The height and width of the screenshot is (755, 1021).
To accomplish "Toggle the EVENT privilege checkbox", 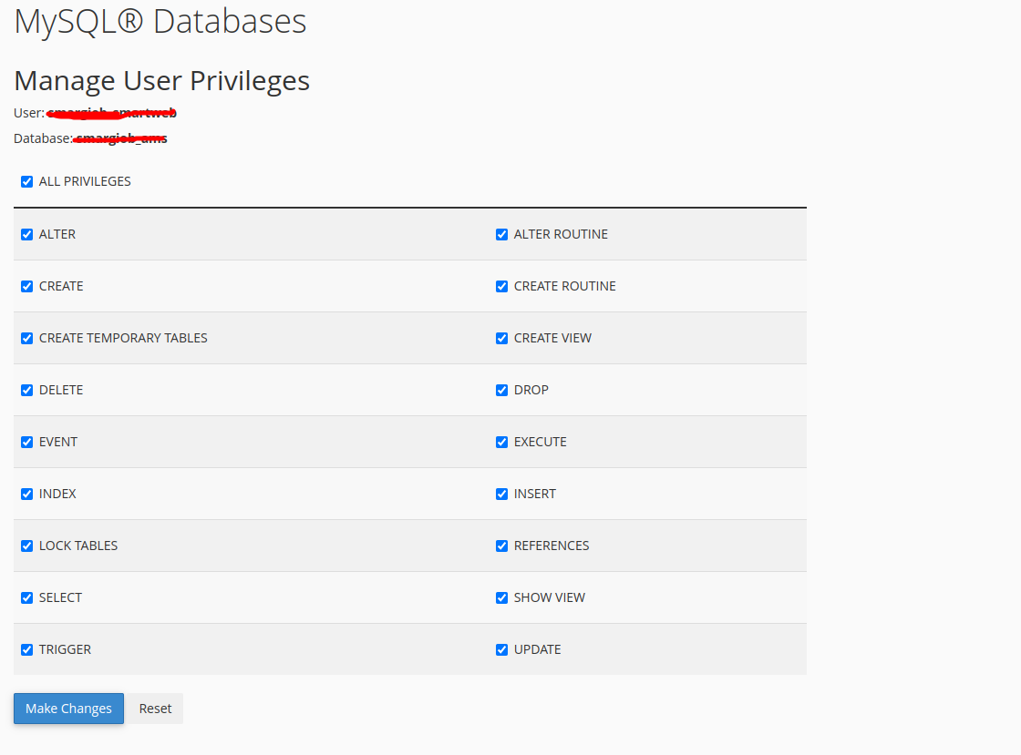I will click(27, 442).
